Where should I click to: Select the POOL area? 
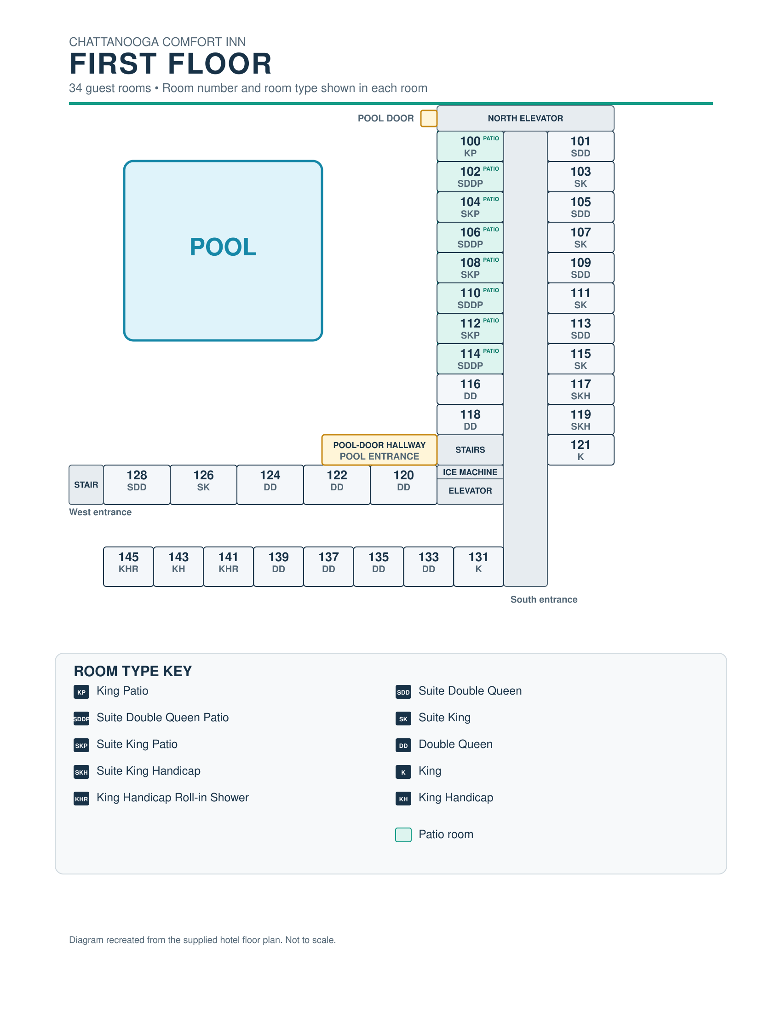click(x=223, y=251)
